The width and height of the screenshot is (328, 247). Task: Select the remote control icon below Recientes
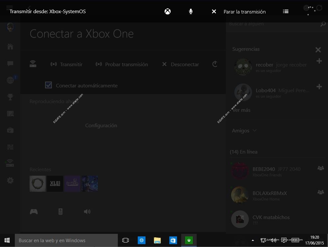[x=61, y=212]
